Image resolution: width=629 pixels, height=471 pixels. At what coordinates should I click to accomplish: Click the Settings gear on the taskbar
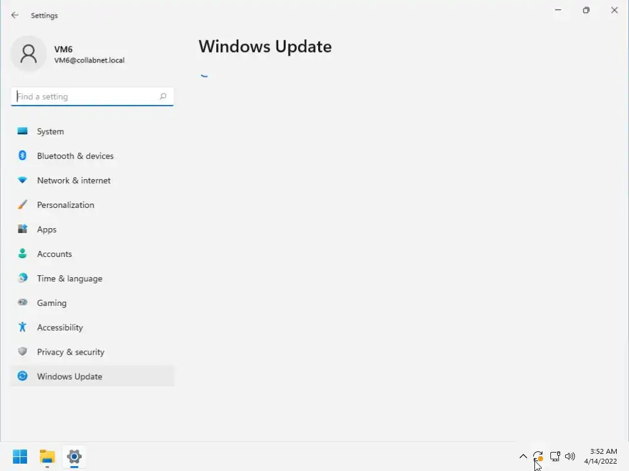click(74, 456)
